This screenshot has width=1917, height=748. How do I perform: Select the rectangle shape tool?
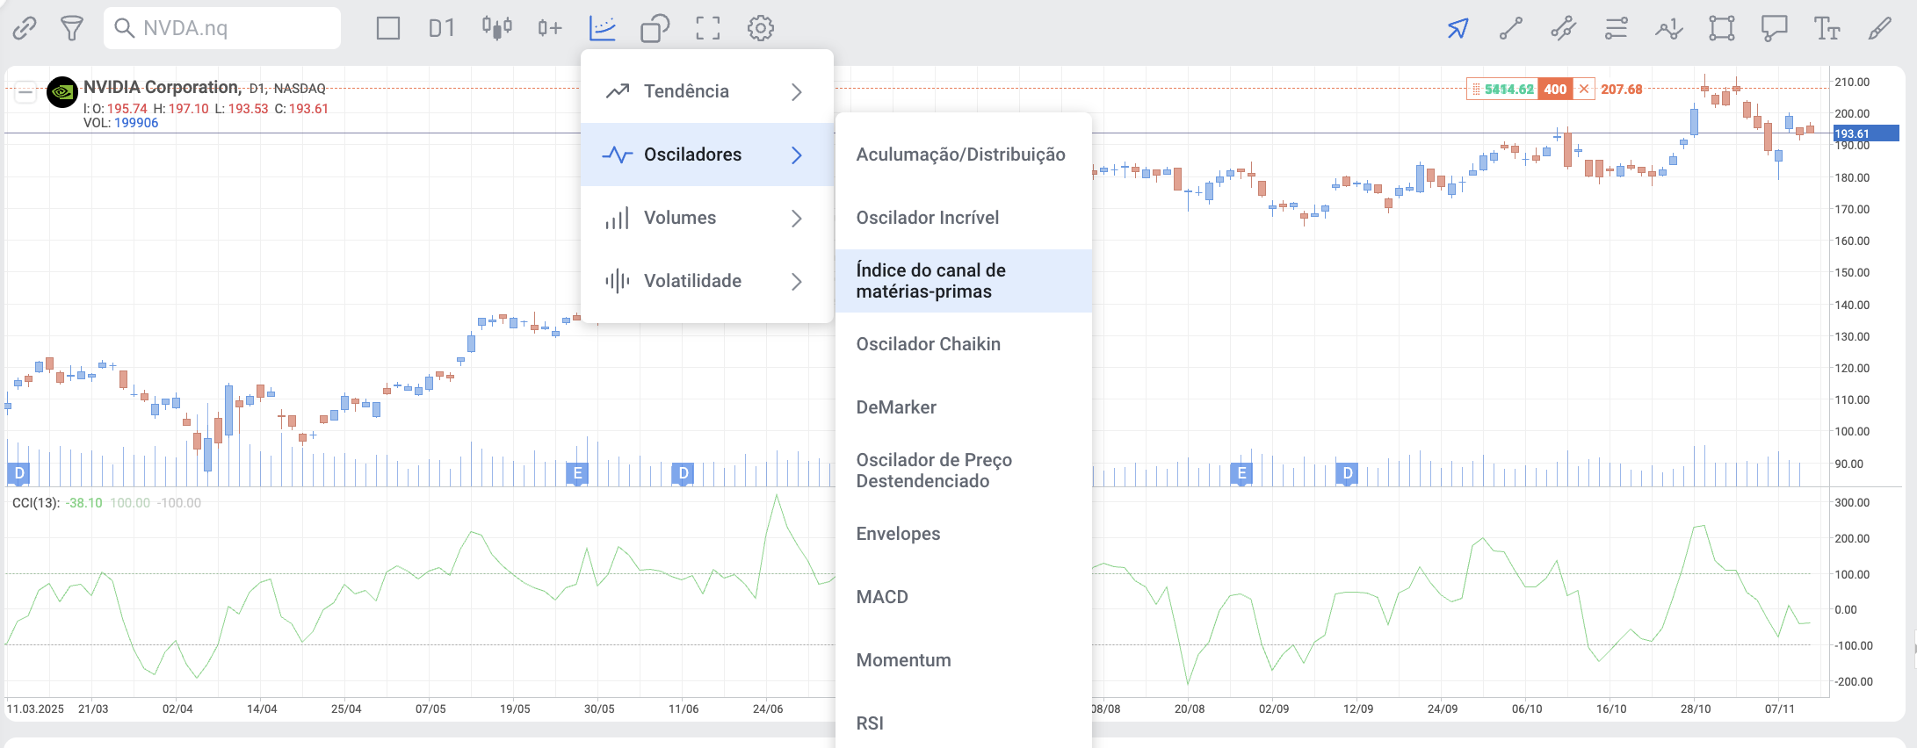pyautogui.click(x=1722, y=28)
